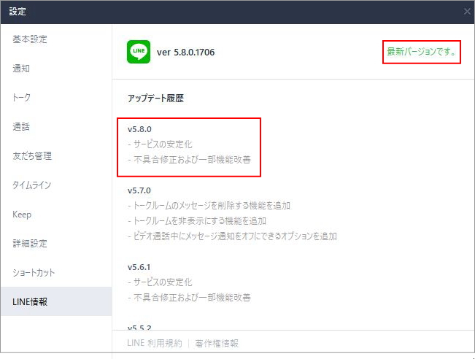Click the ver 5.8.0.1706 version label

coord(185,53)
